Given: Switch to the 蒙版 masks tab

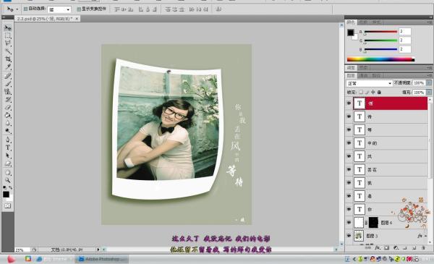Looking at the screenshot, I should pyautogui.click(x=363, y=68).
